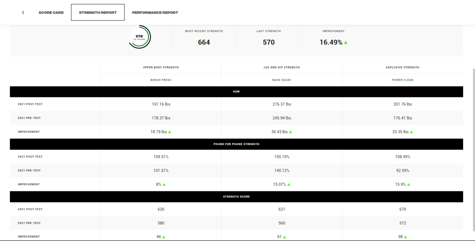475x241 pixels.
Task: Click the Pound For Pound Strength section bar
Action: pos(236,144)
